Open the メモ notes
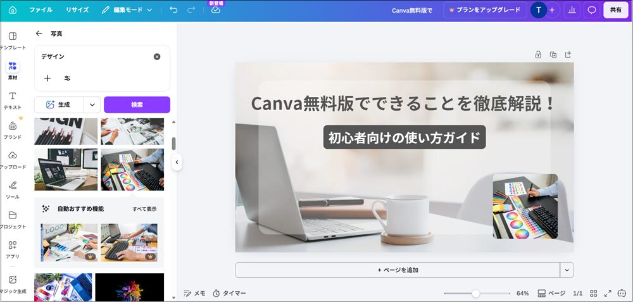This screenshot has width=633, height=302. pos(194,294)
